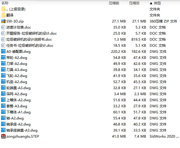Click the DWG icon of 轴承座端盖-A3.dwg
This screenshot has height=148, width=180.
3,130
